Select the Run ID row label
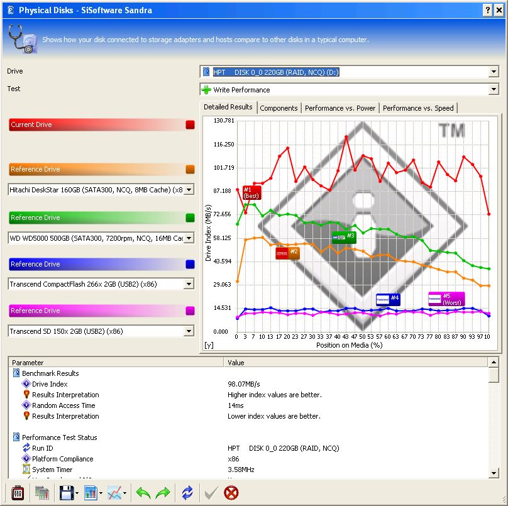The image size is (508, 506). click(43, 448)
